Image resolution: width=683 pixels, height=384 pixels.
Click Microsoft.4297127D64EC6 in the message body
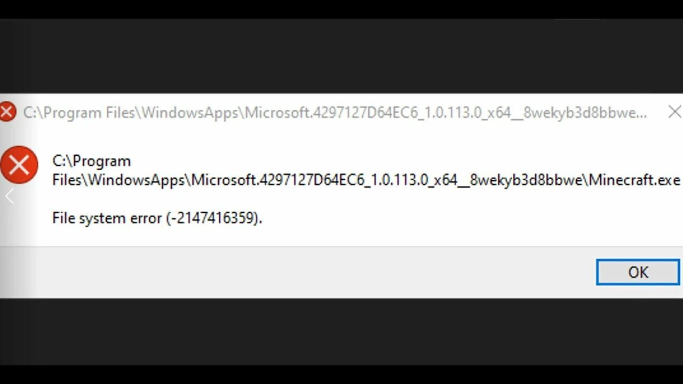point(278,180)
